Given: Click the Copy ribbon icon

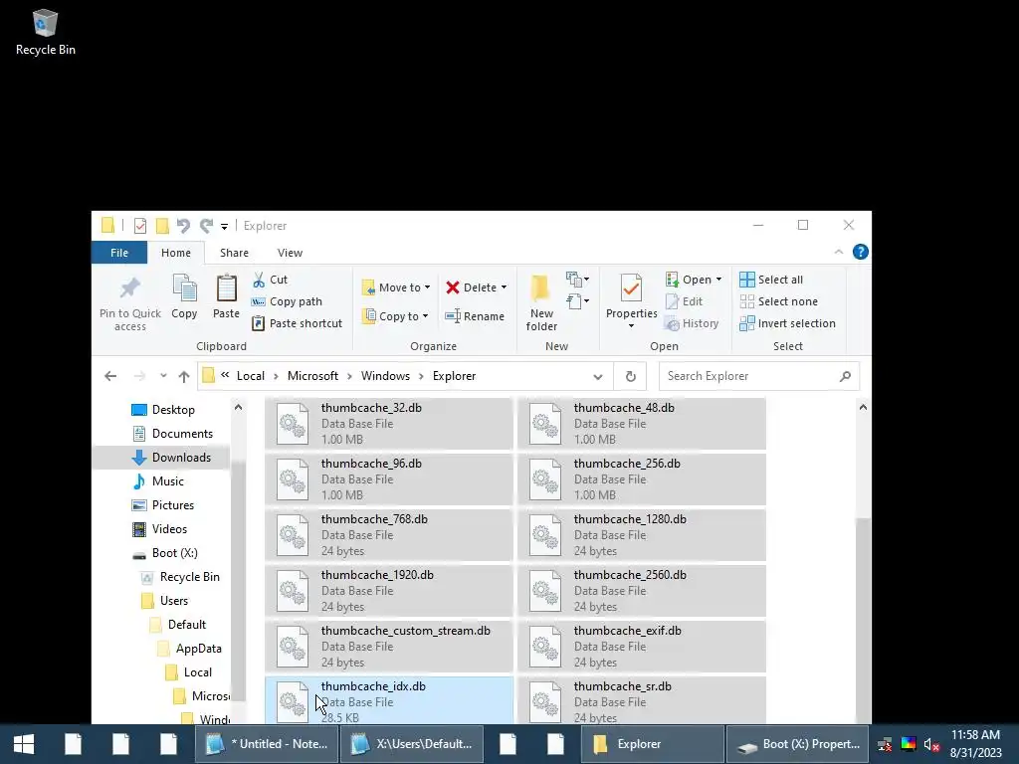Looking at the screenshot, I should (184, 288).
